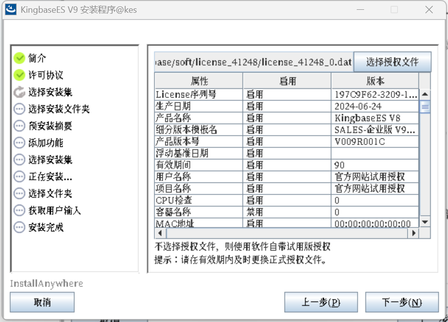
Task: Click the pending icon beside 选择文件夹
Action: point(20,194)
